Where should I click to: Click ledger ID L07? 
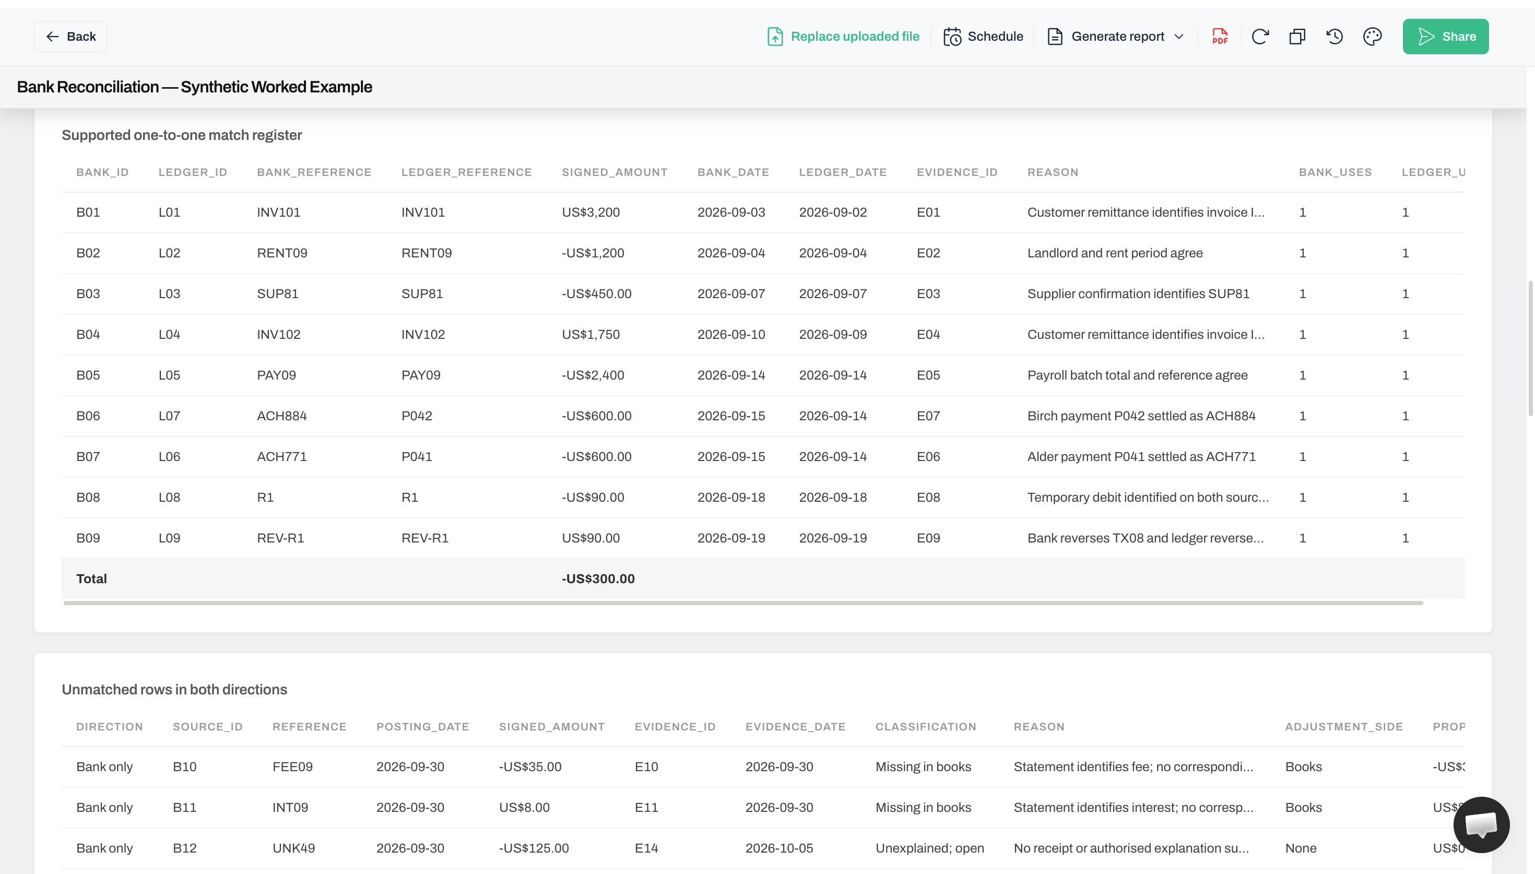169,416
